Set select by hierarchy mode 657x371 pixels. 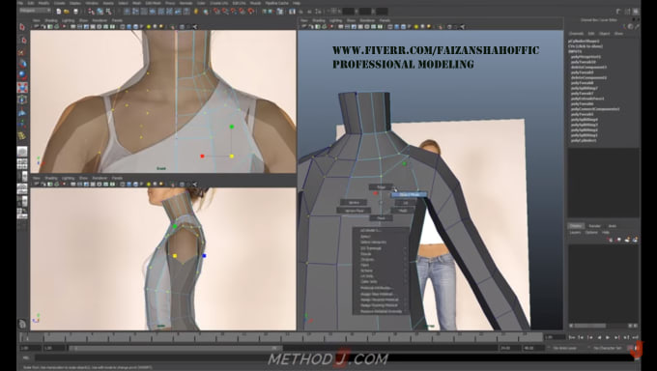point(91,12)
